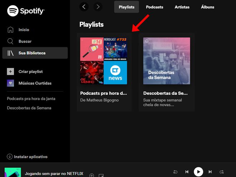Go back with the left arrow
236x177 pixels.
(x=84, y=7)
